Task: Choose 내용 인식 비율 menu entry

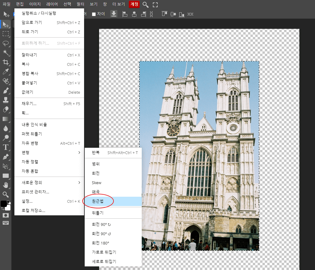Action: coord(49,125)
